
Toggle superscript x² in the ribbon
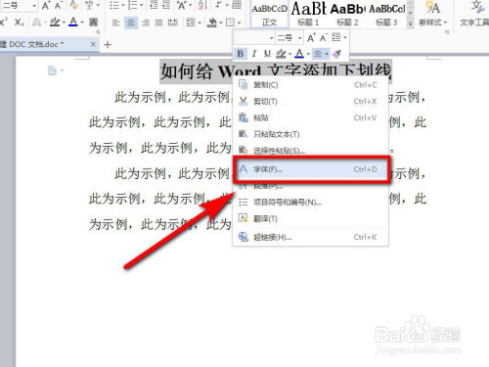[4, 23]
